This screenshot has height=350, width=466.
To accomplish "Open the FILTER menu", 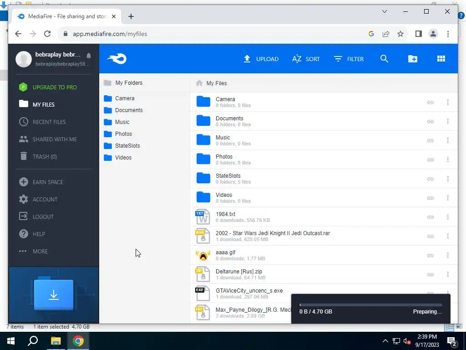I will [x=349, y=59].
